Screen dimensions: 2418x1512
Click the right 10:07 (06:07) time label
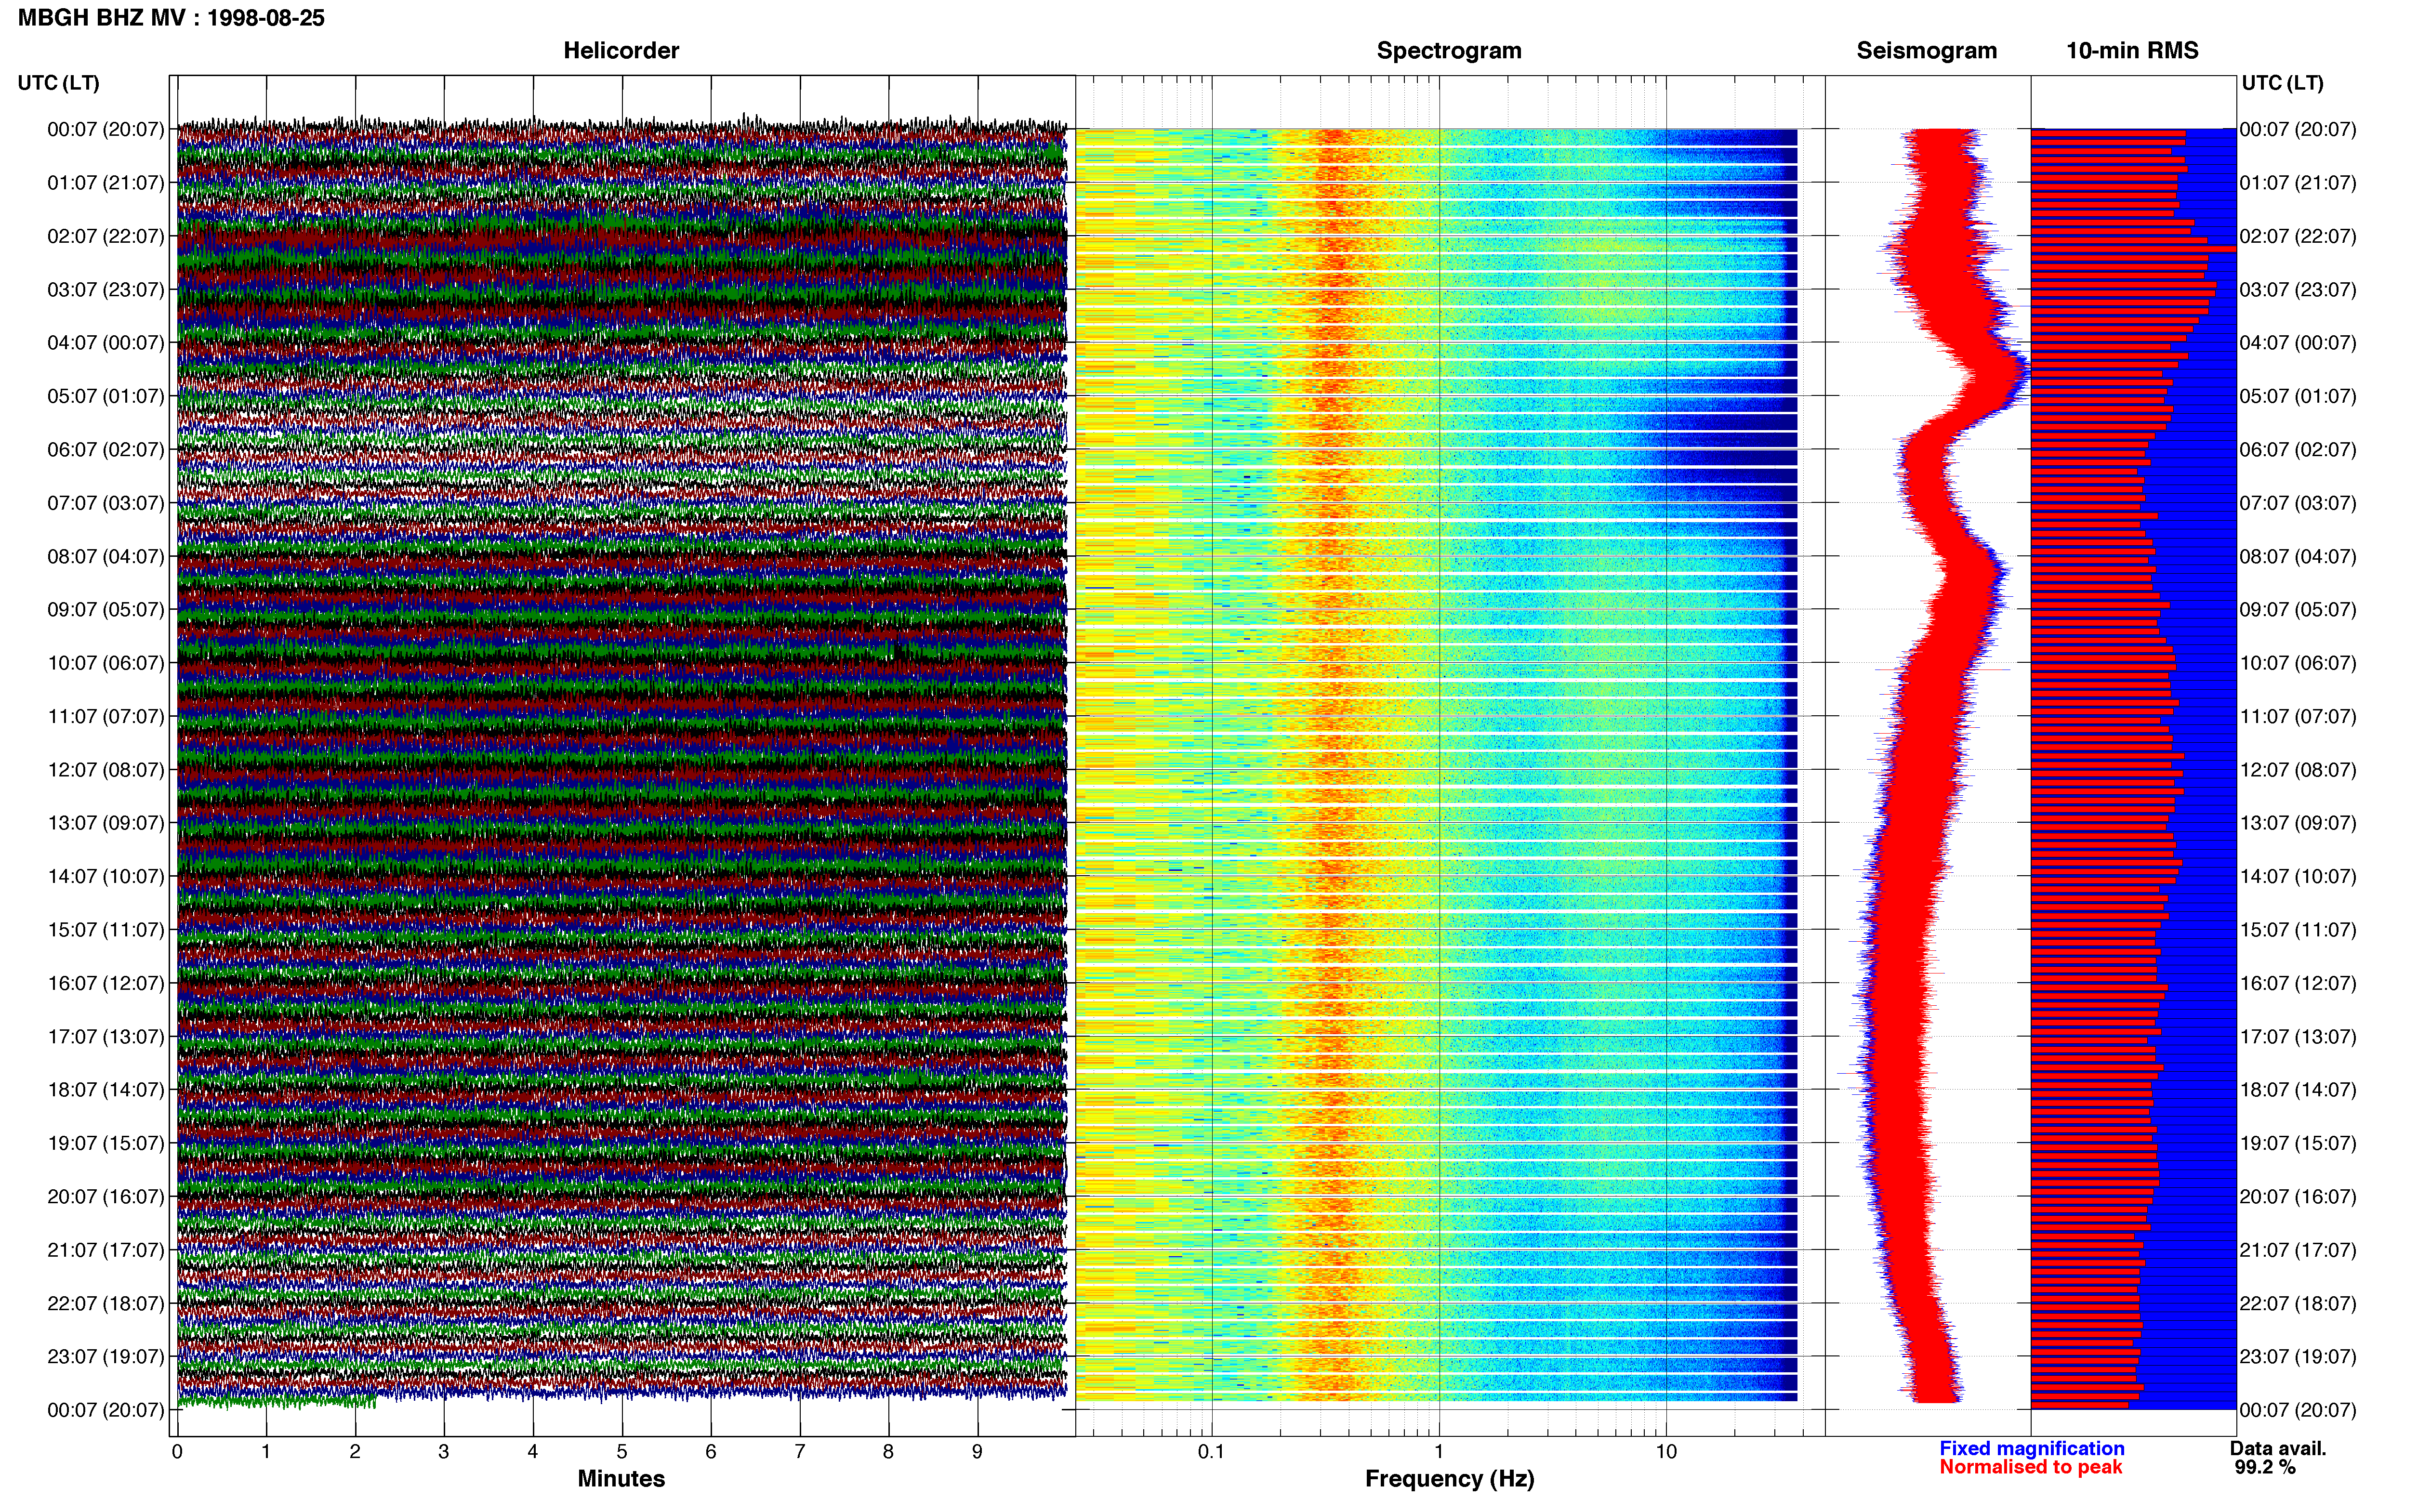2298,663
